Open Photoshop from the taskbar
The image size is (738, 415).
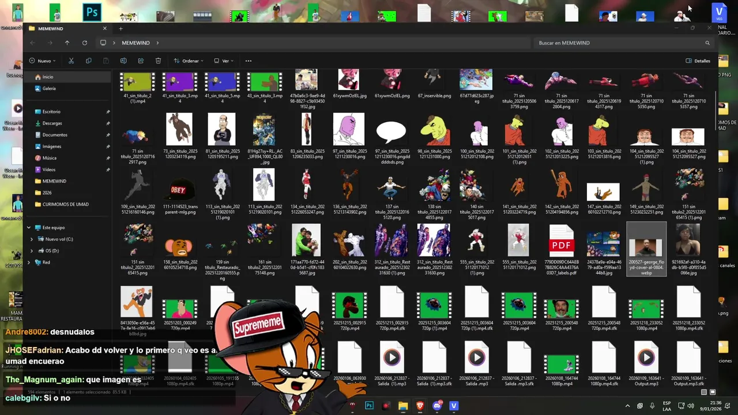click(x=369, y=406)
